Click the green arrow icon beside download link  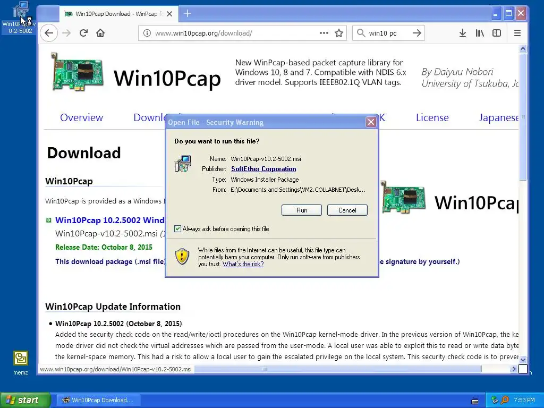pyautogui.click(x=49, y=220)
